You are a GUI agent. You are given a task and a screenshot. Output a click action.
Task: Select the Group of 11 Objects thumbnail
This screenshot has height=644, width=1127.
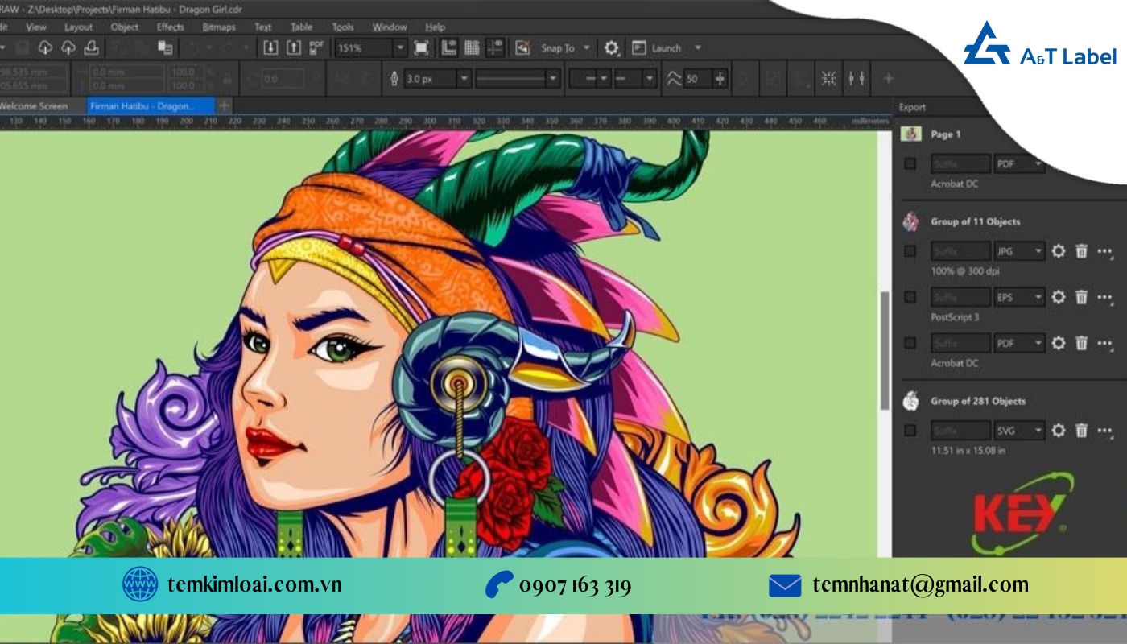pos(910,221)
